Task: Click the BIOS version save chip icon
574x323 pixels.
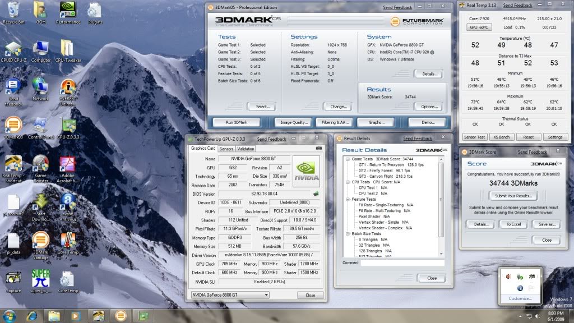Action: (x=316, y=193)
